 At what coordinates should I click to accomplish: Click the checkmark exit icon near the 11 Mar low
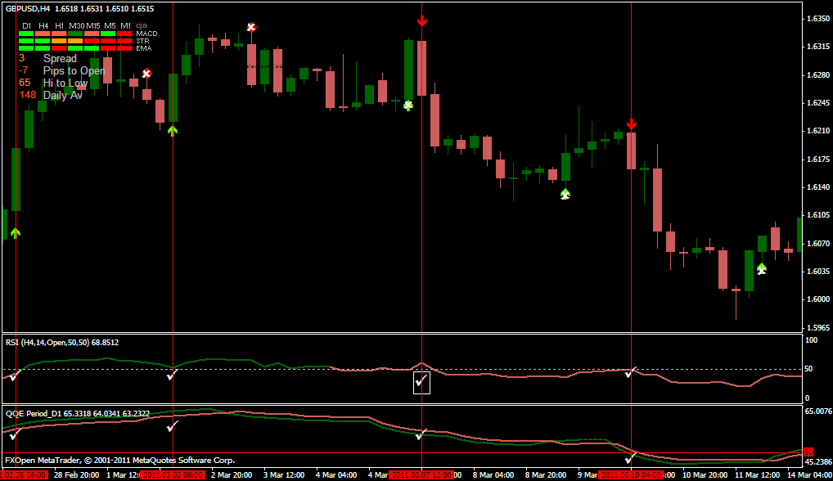[x=762, y=267]
